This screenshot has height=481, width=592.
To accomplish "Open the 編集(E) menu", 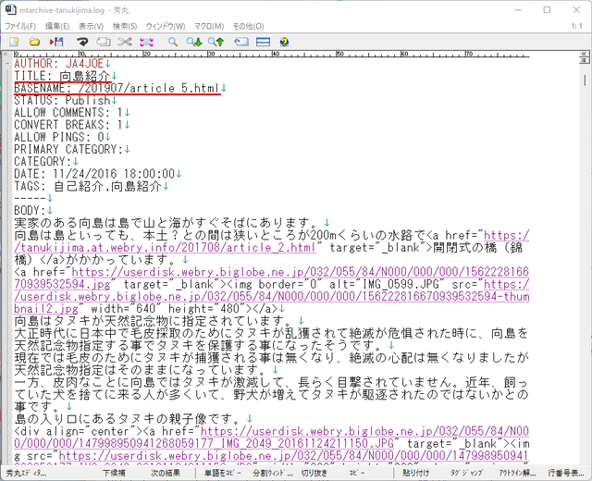I will click(57, 27).
